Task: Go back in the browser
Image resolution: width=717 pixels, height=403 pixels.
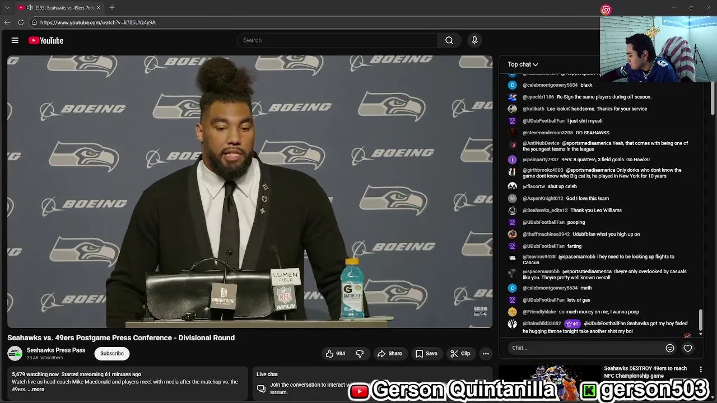Action: [x=7, y=22]
